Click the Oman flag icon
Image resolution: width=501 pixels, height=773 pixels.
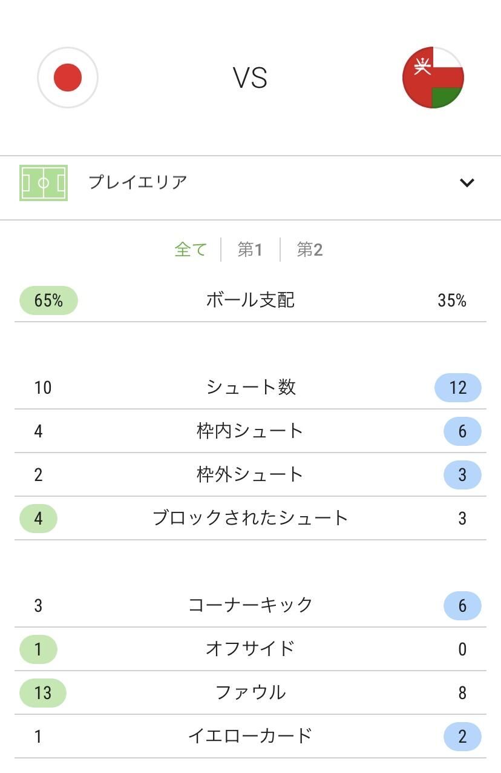click(433, 78)
